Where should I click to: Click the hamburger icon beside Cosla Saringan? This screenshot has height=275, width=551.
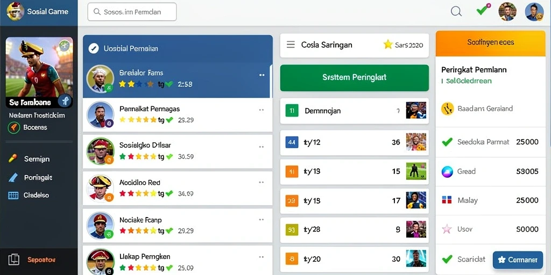[x=291, y=45]
